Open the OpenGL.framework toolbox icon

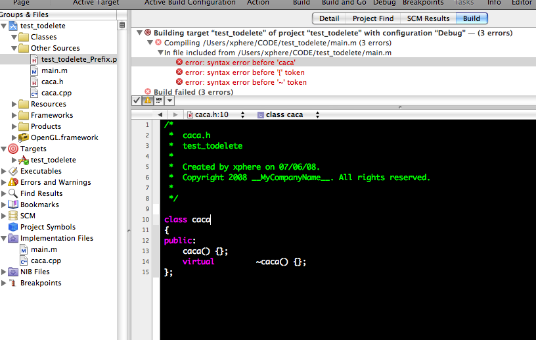pos(24,137)
